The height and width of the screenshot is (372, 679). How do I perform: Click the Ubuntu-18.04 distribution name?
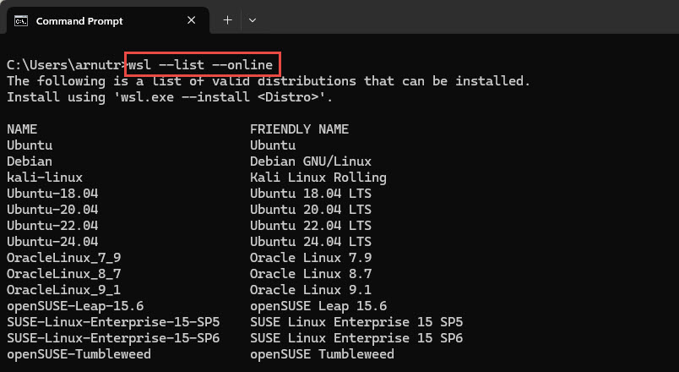pyautogui.click(x=52, y=194)
